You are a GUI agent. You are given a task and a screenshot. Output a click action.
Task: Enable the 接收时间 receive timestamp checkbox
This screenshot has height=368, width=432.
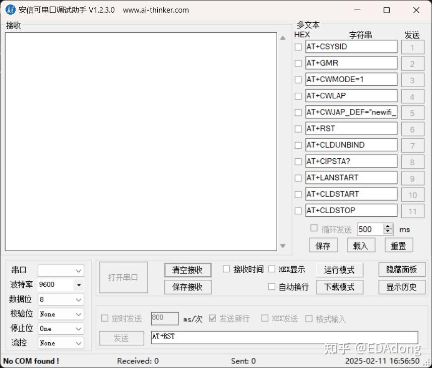[x=226, y=269]
